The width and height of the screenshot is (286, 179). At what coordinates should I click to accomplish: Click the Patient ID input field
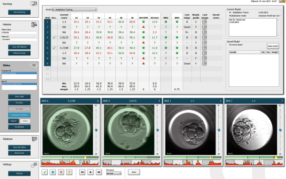[x=19, y=40]
